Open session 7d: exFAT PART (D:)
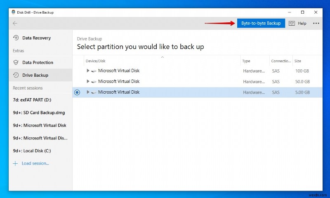The width and height of the screenshot is (330, 198). click(32, 100)
